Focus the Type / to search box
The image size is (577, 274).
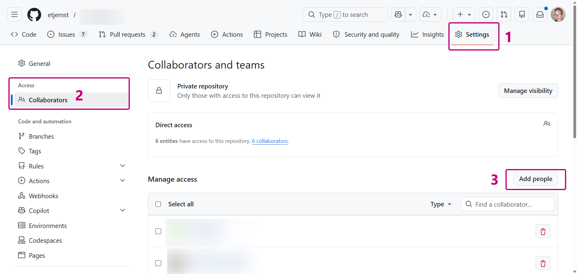[345, 14]
